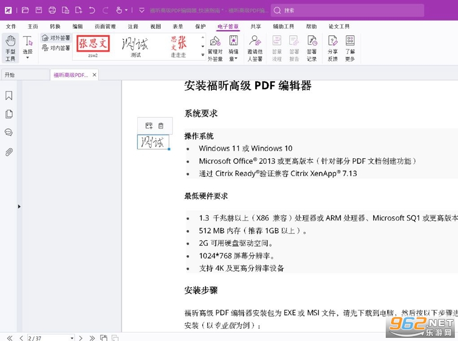Switch to the 开始 document tab
The height and width of the screenshot is (341, 458).
(25, 75)
